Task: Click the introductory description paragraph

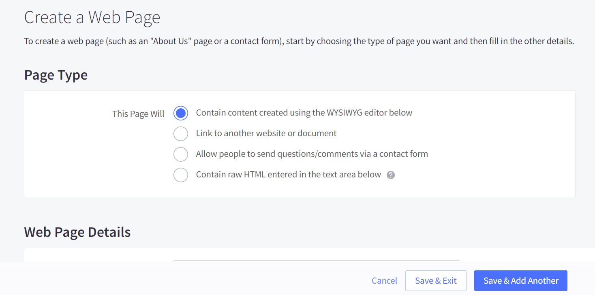Action: [299, 41]
